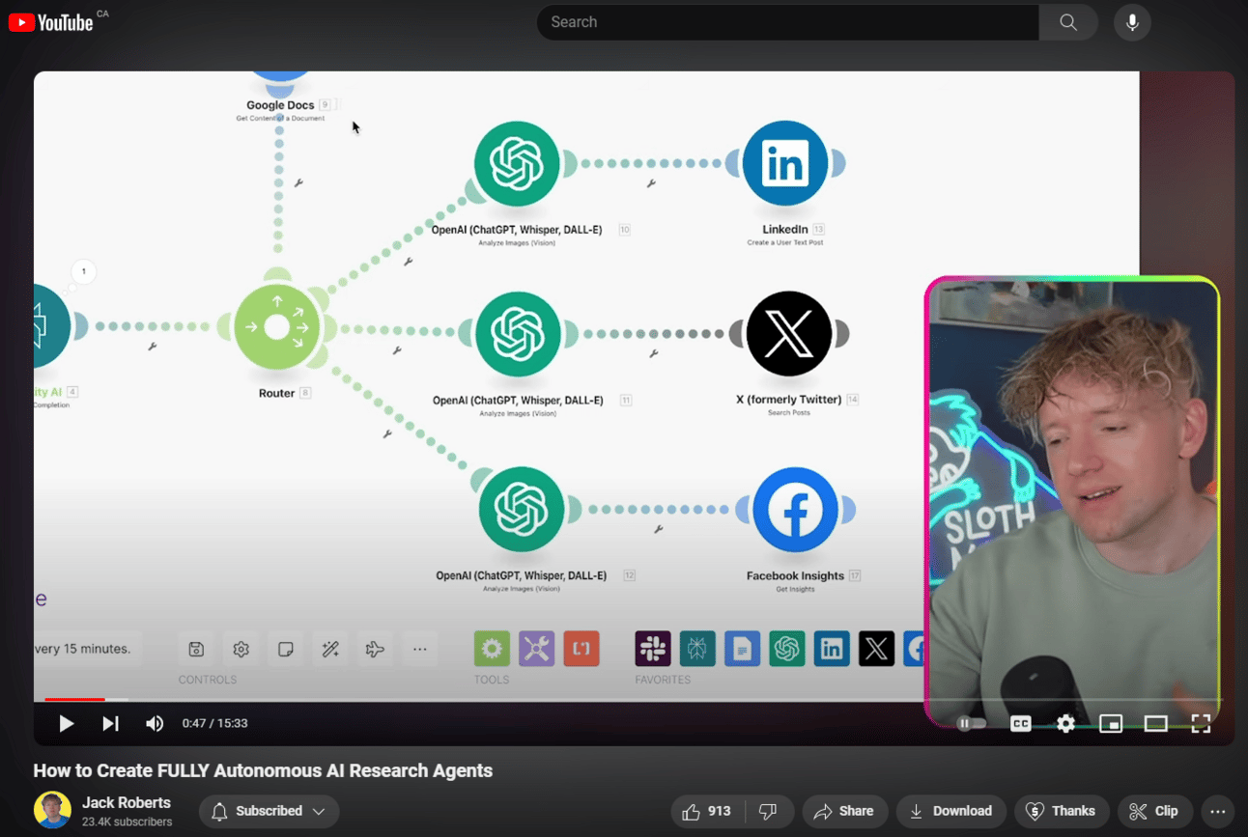
Task: Send a Thanks to the creator
Action: pyautogui.click(x=1062, y=812)
